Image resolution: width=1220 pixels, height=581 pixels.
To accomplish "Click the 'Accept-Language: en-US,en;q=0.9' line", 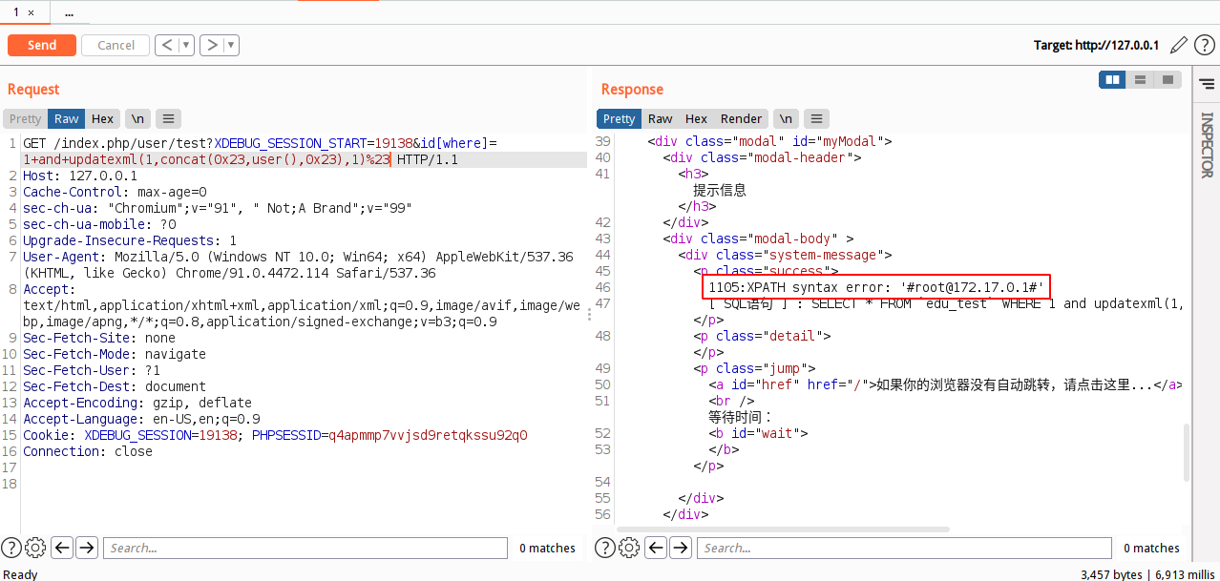I will [141, 419].
